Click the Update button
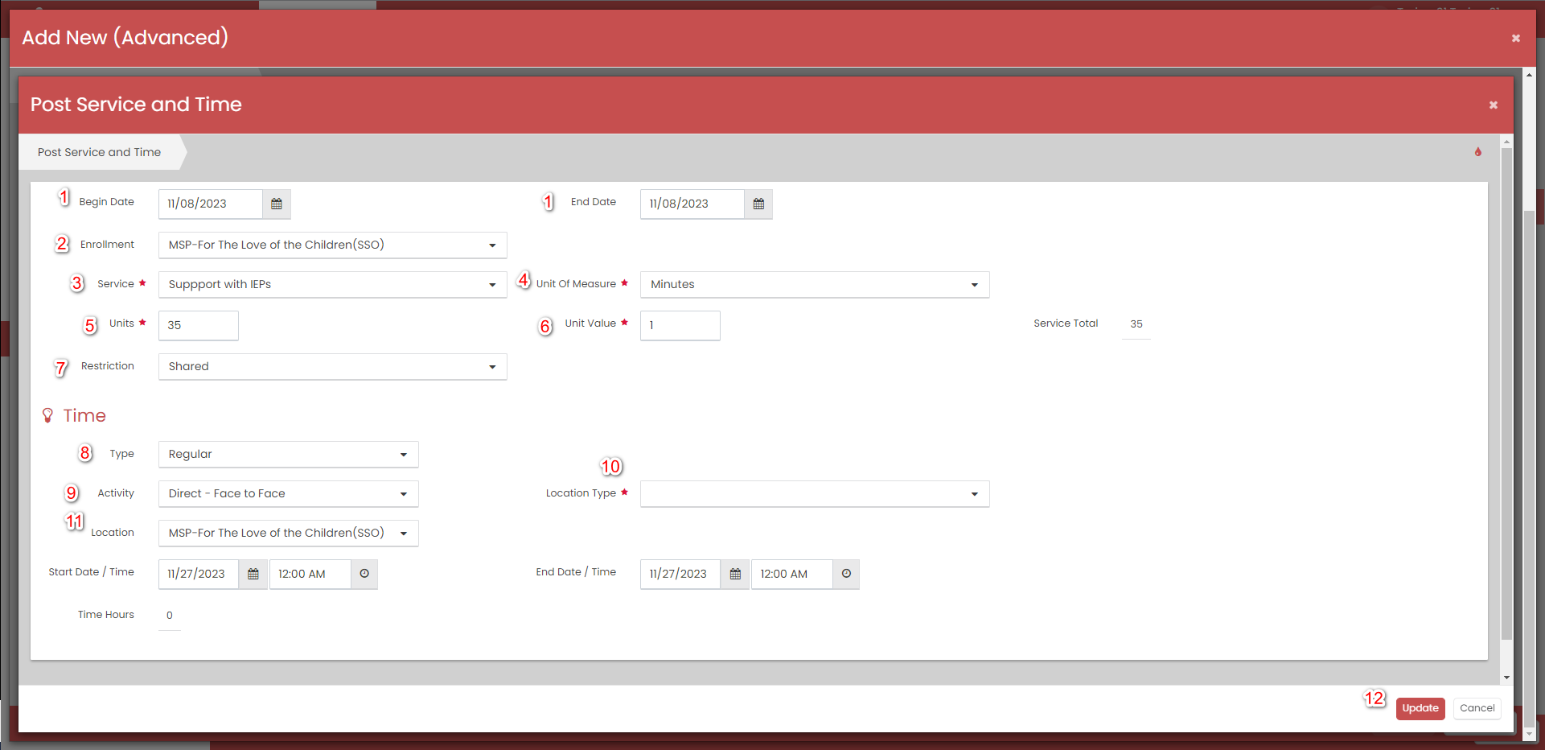1545x750 pixels. 1420,708
